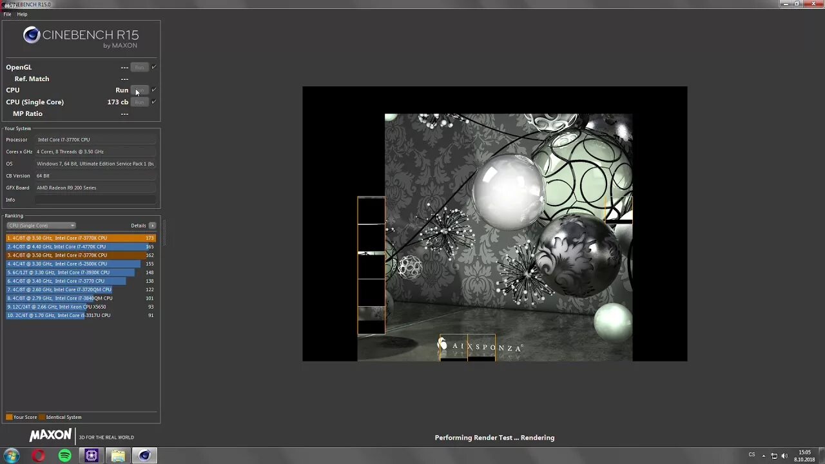Click the Info input field
825x464 pixels.
click(x=96, y=200)
